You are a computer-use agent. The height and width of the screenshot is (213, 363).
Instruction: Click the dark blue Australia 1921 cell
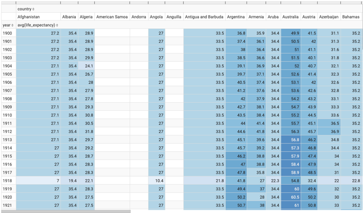291,205
